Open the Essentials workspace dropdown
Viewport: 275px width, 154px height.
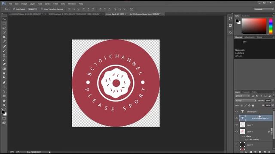[263, 9]
